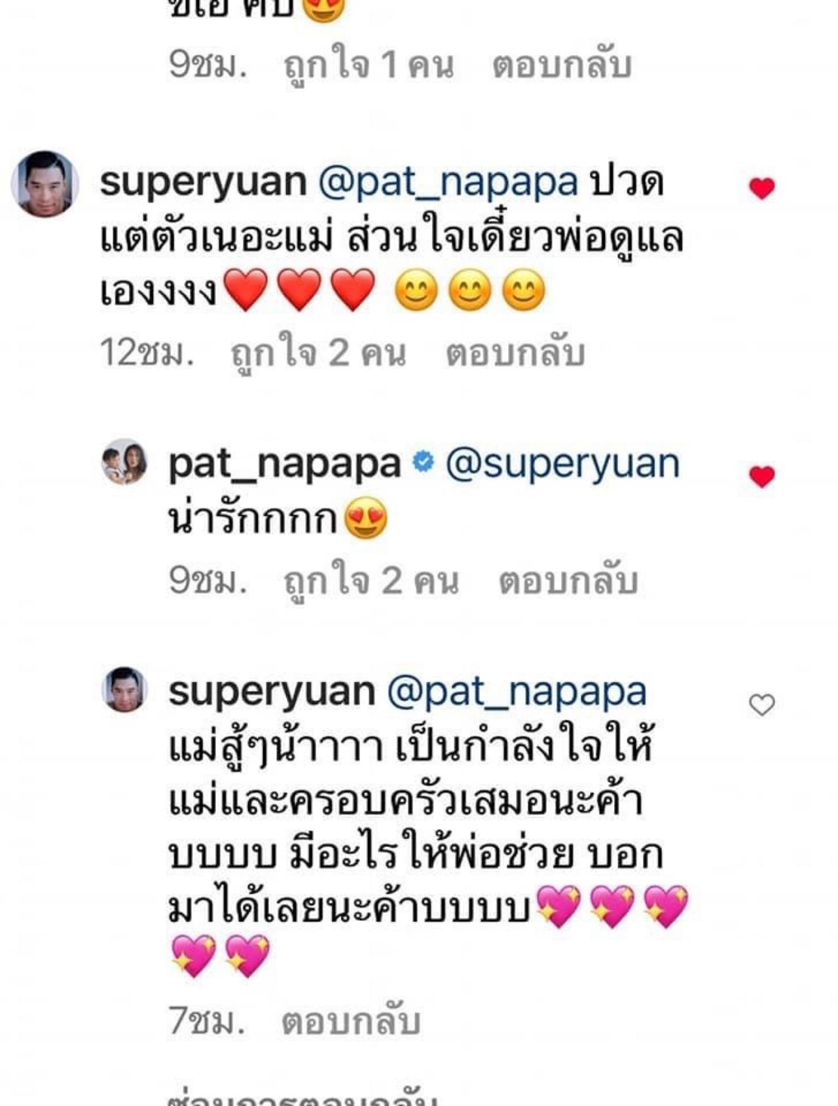Image resolution: width=838 pixels, height=1106 pixels.
Task: Follow the @superyuan mention in reply
Action: 562,465
